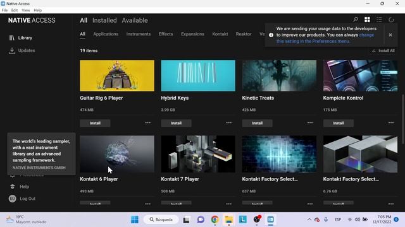Screen dimensions: 405x227
Task: Open more options for Kinetic Treats
Action: point(310,123)
